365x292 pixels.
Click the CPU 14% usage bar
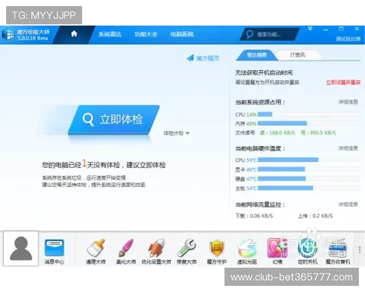click(309, 114)
